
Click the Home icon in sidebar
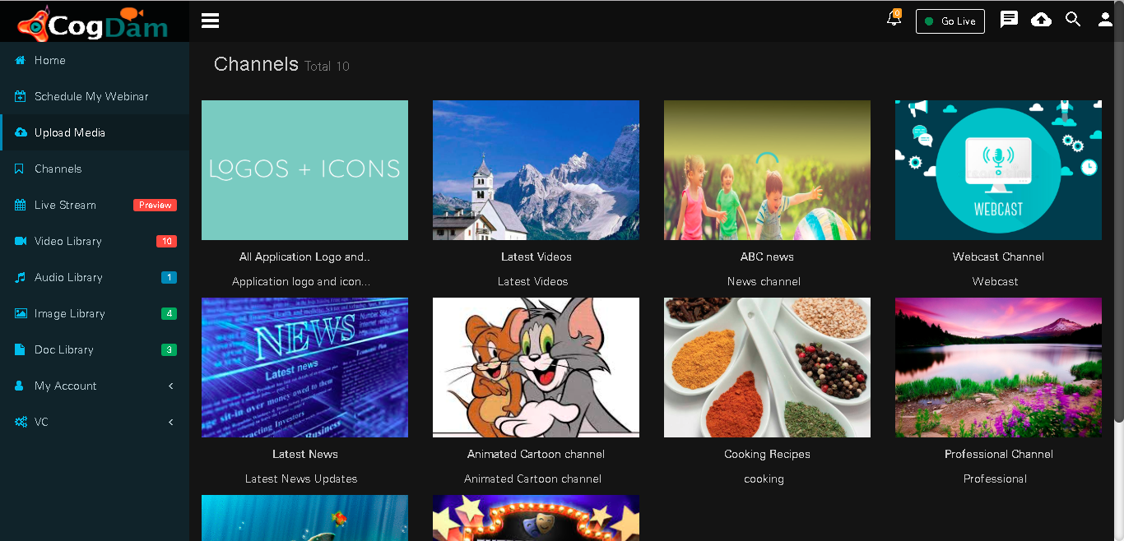[x=21, y=60]
